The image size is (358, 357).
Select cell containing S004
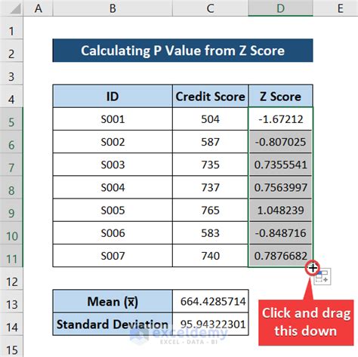(113, 187)
